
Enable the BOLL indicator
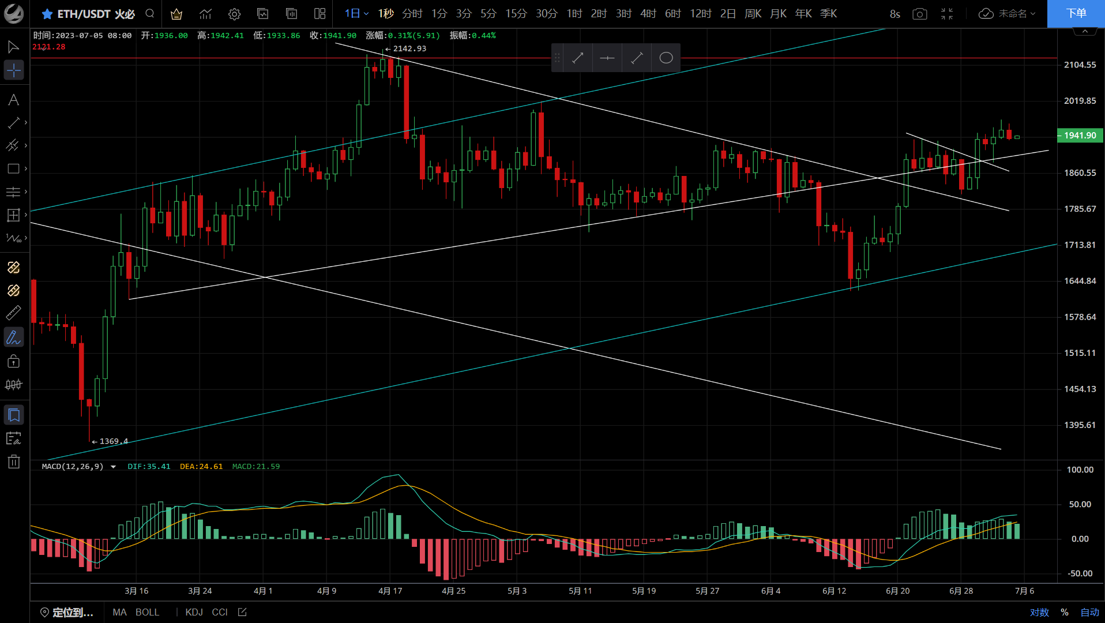[x=147, y=612]
